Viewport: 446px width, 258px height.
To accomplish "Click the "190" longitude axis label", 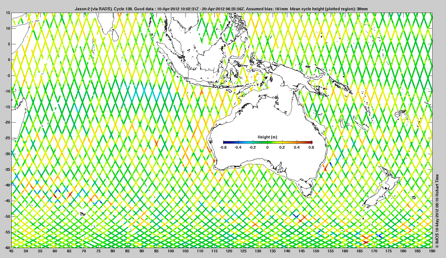I will (x=432, y=251).
